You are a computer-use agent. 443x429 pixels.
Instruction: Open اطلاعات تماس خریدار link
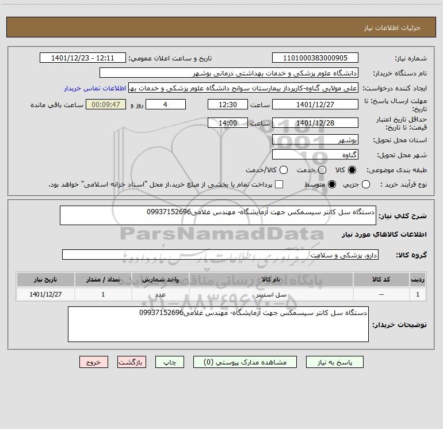tap(95, 88)
